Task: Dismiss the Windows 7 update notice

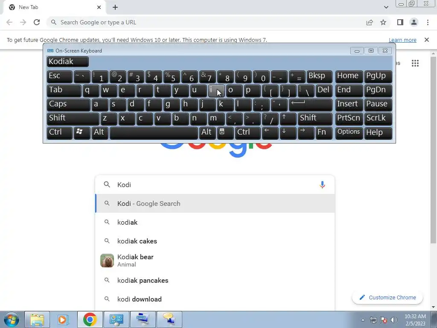Action: 426,40
